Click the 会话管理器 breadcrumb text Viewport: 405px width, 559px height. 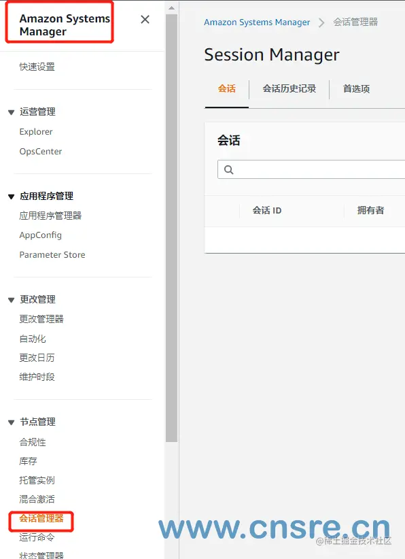[x=355, y=22]
